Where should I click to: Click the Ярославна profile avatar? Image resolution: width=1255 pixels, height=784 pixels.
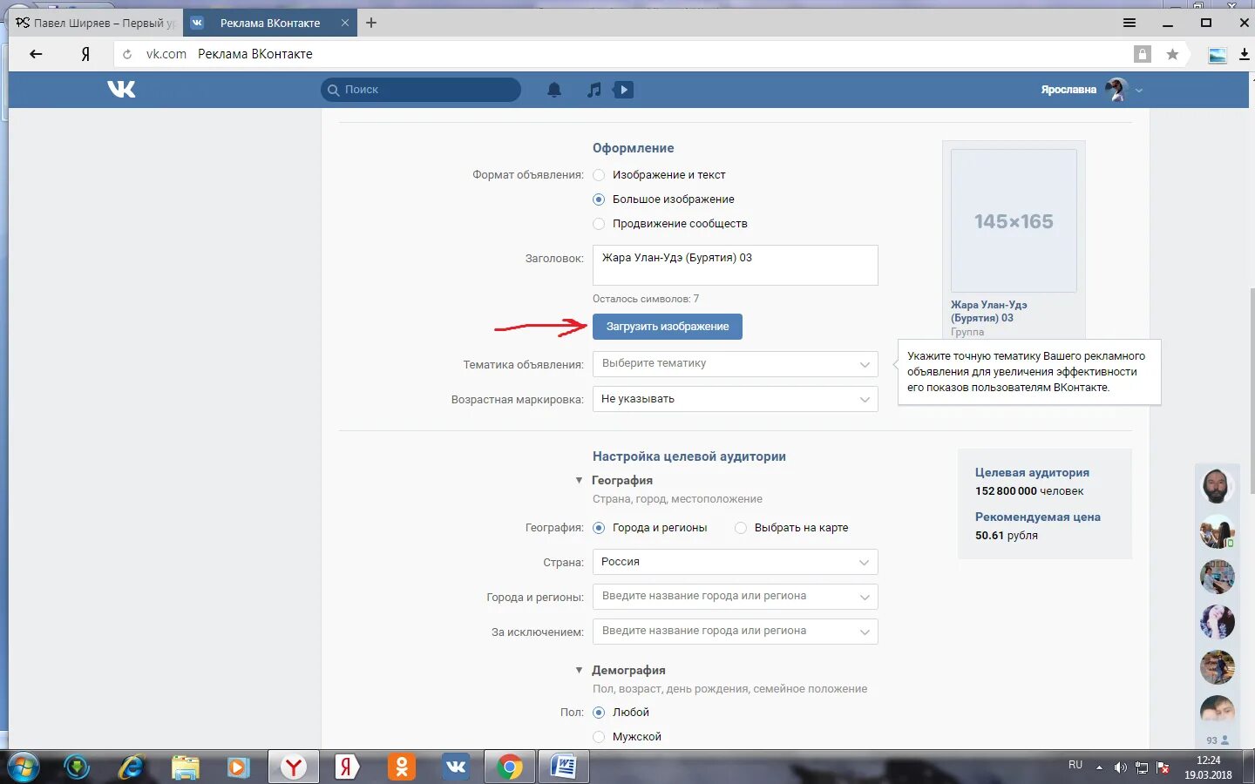(1116, 89)
